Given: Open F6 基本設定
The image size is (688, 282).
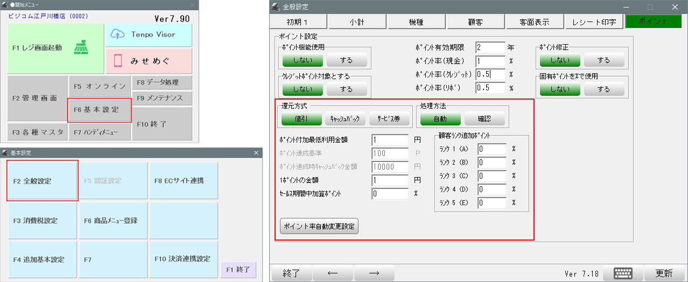Looking at the screenshot, I should pyautogui.click(x=100, y=109).
